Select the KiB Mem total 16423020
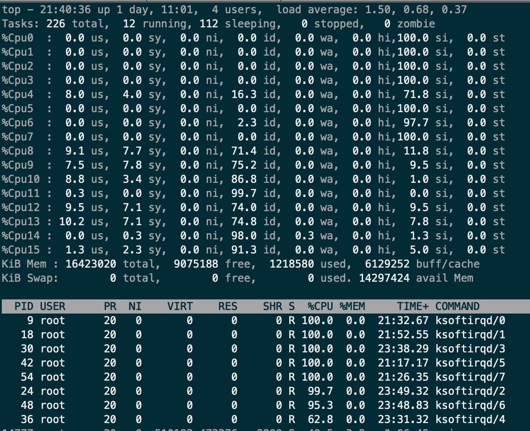 91,264
